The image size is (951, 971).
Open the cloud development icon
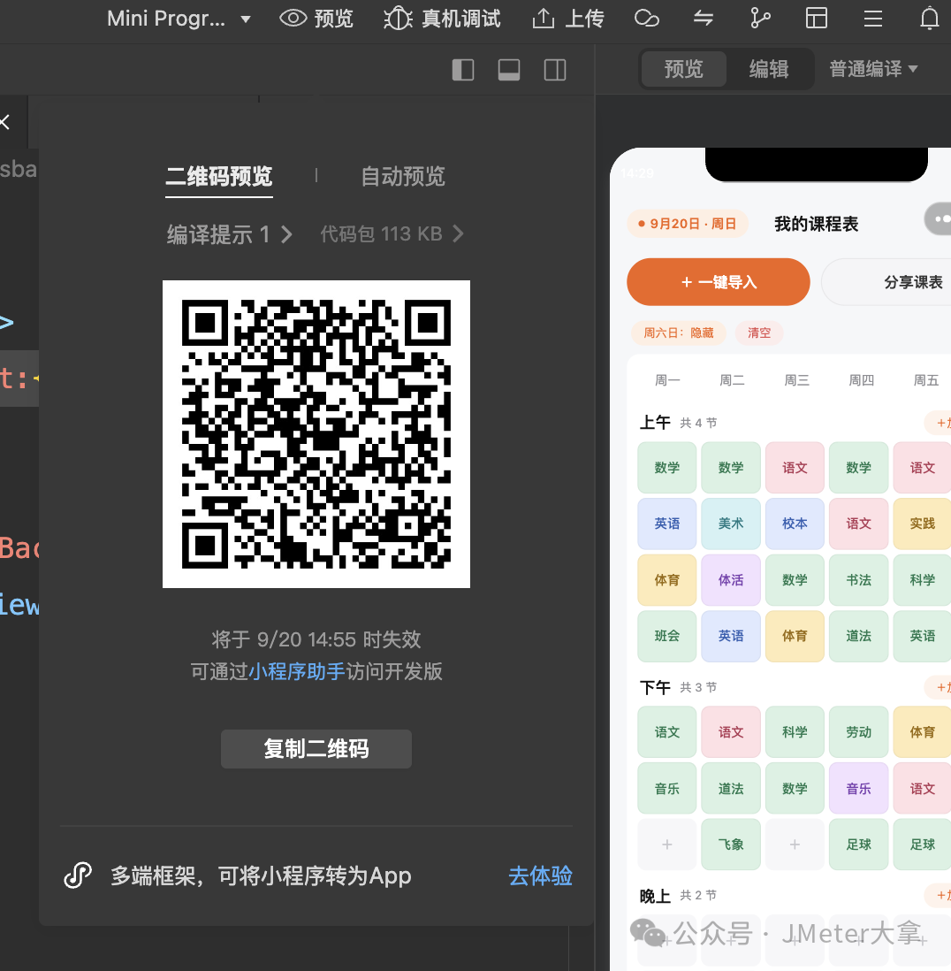647,19
